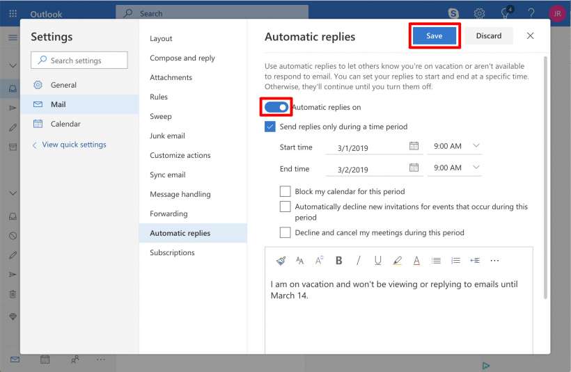
Task: Underline text using the editor toolbar
Action: [x=378, y=261]
